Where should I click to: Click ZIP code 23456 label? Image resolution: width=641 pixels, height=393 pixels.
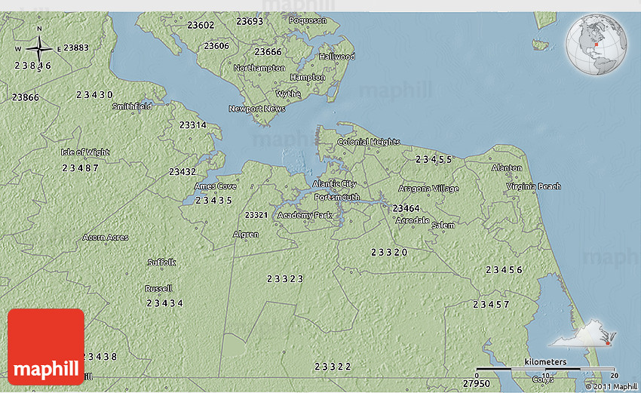click(x=504, y=270)
